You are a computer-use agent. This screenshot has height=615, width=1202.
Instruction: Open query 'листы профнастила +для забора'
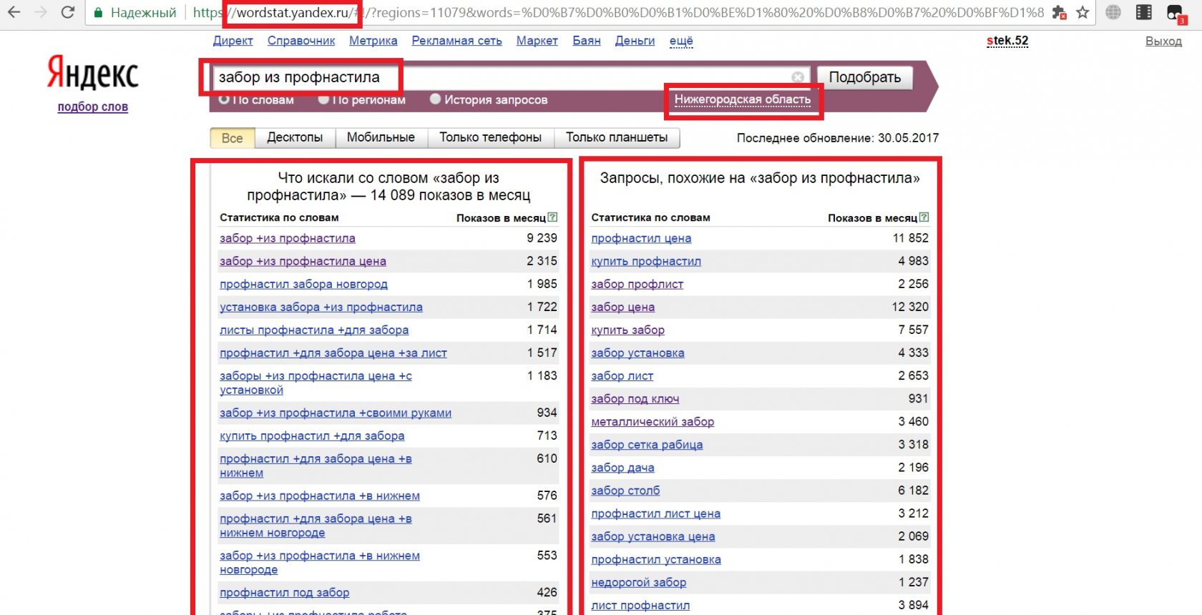(x=314, y=330)
